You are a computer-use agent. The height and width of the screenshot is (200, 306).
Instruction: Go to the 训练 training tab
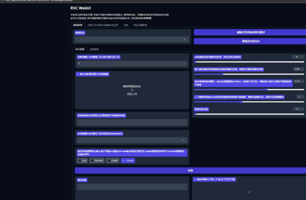coord(126,25)
